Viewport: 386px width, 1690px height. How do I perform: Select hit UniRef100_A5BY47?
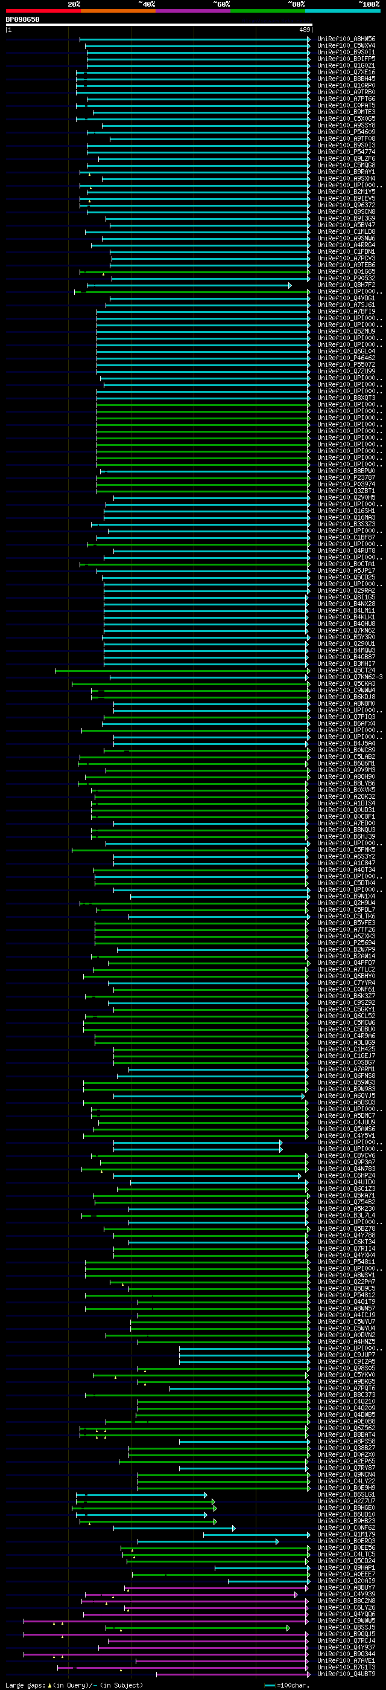(346, 225)
